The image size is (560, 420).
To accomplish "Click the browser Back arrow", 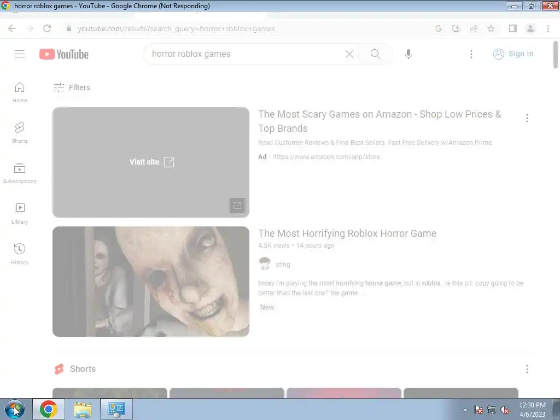I will pos(12,28).
